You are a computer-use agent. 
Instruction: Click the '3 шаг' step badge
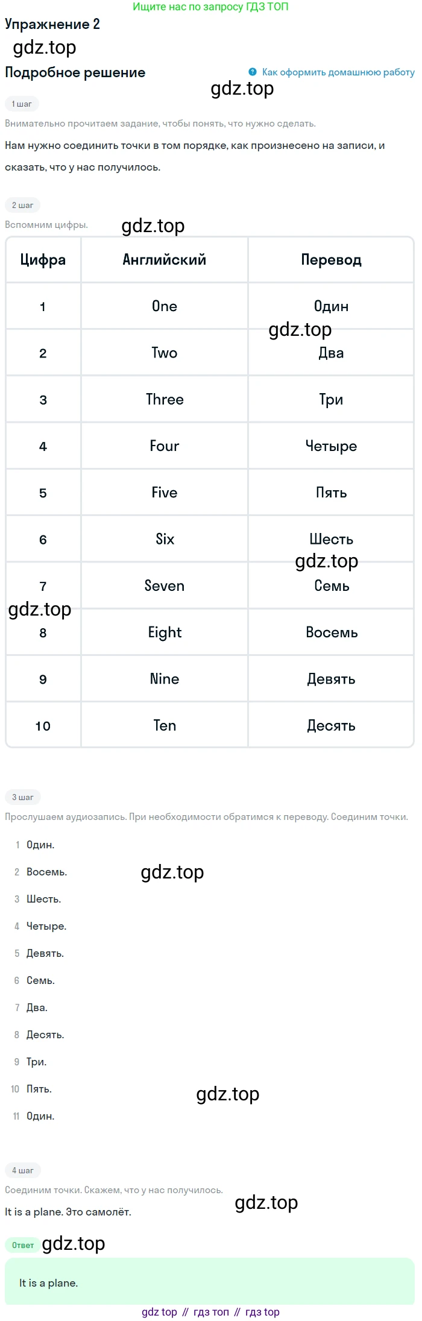coord(23,797)
